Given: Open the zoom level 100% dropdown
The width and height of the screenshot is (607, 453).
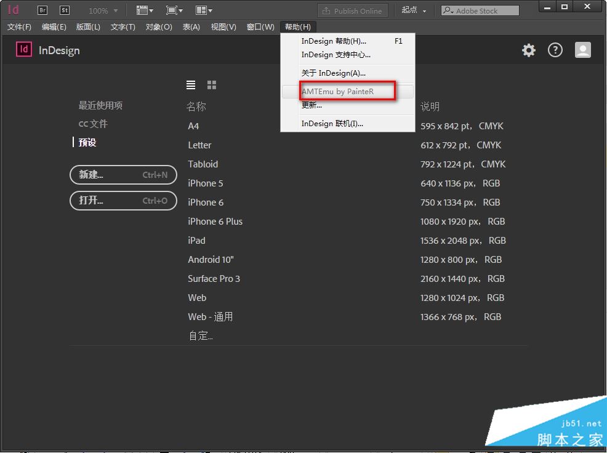Looking at the screenshot, I should (x=103, y=10).
